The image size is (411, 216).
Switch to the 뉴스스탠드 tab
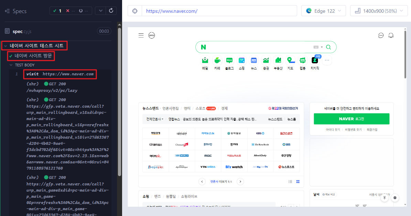click(x=150, y=109)
